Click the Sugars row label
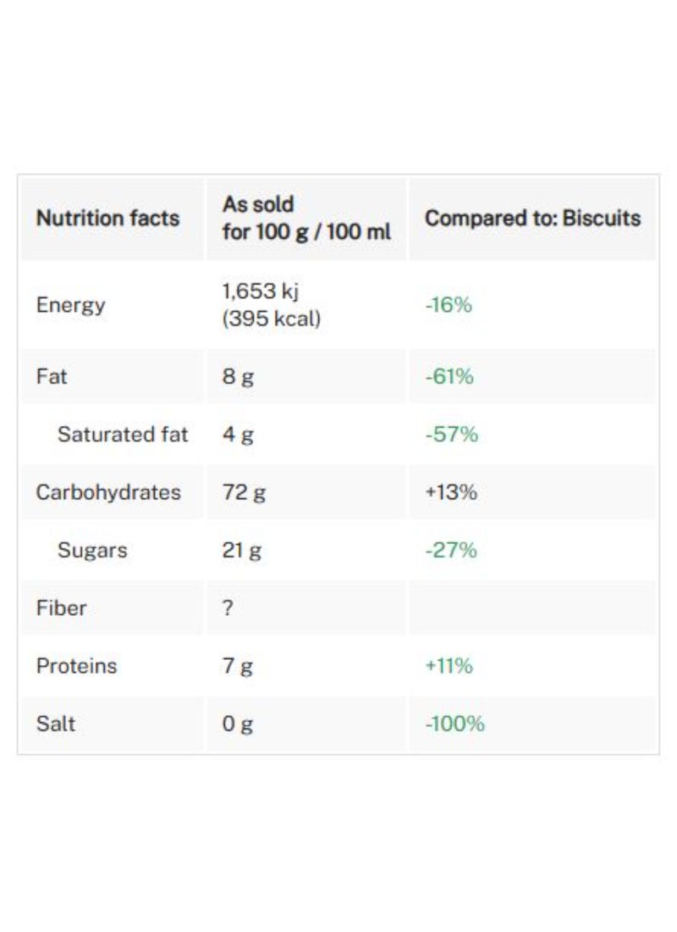Image resolution: width=677 pixels, height=932 pixels. coord(91,550)
